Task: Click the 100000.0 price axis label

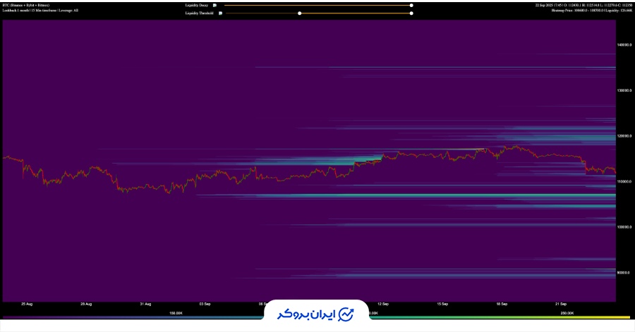Action: click(624, 227)
